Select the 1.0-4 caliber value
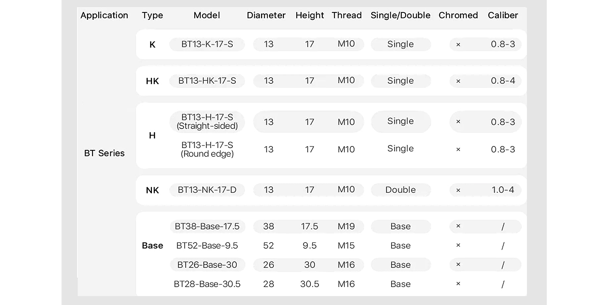 (503, 190)
